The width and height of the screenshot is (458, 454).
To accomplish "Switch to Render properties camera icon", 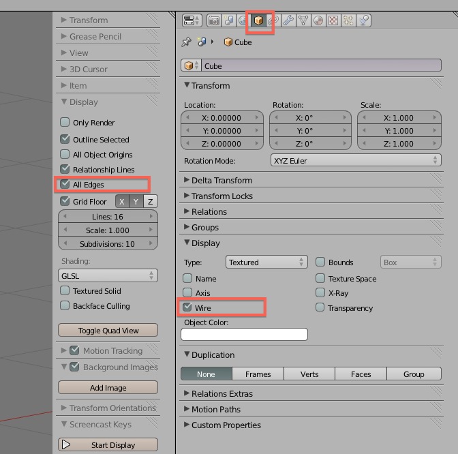I will click(214, 20).
